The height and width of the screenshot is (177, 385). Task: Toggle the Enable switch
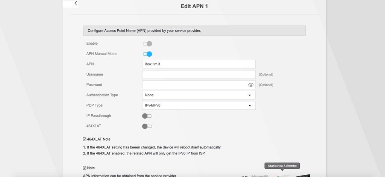pos(147,44)
